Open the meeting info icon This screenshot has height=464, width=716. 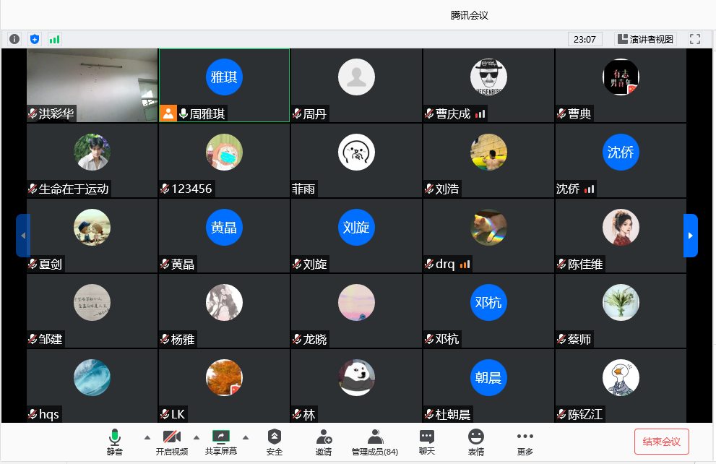tap(14, 39)
